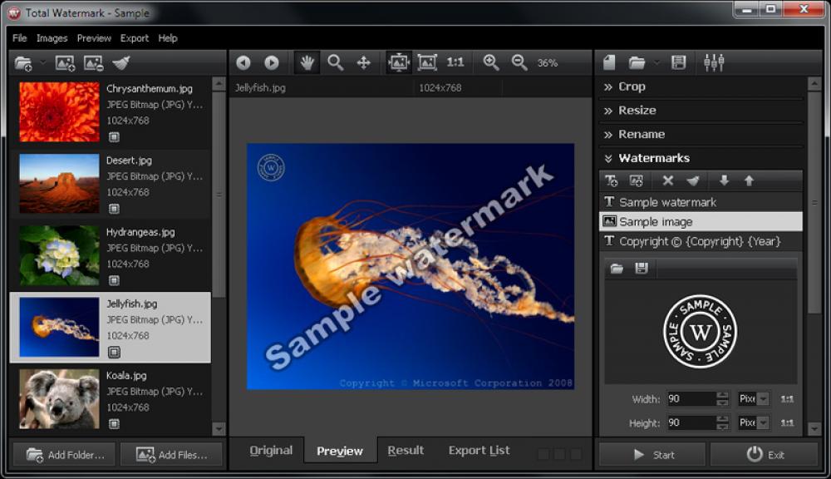Viewport: 831px width, 479px height.
Task: Remove an image from the list
Action: 92,62
